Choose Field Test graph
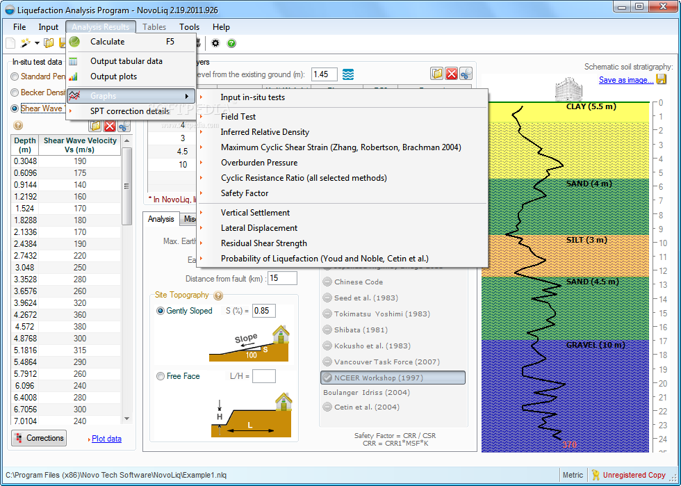 (x=342, y=117)
